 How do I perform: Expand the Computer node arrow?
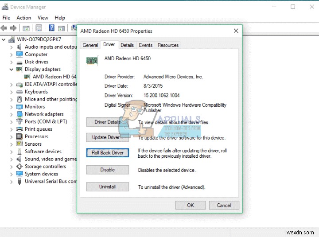coord(12,55)
